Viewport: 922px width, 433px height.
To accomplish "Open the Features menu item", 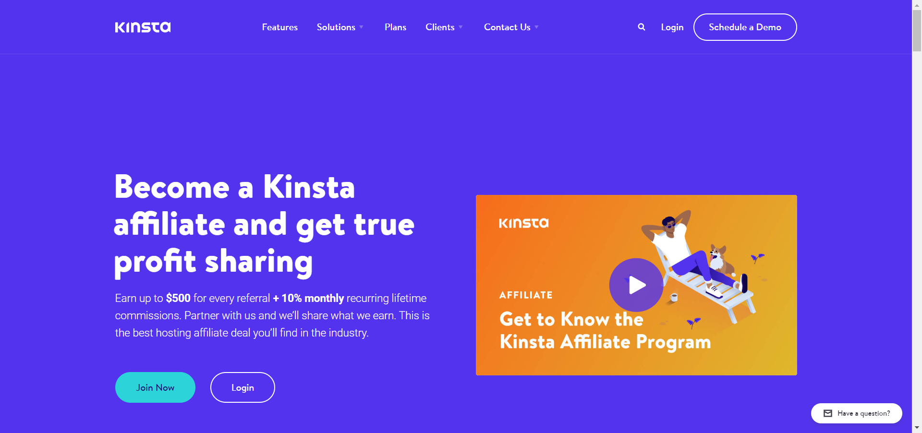I will pyautogui.click(x=280, y=27).
